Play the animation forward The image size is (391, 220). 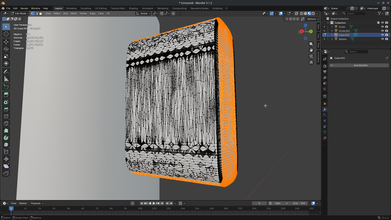153,204
